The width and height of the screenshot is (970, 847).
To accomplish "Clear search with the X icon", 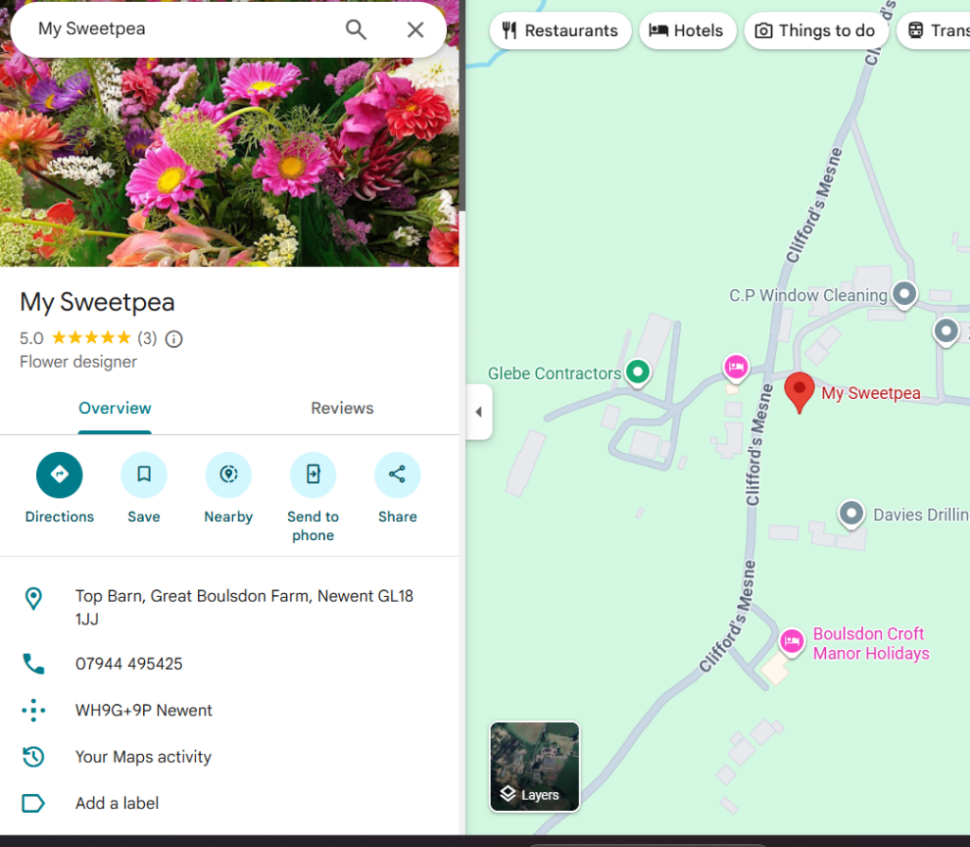I will coord(415,29).
